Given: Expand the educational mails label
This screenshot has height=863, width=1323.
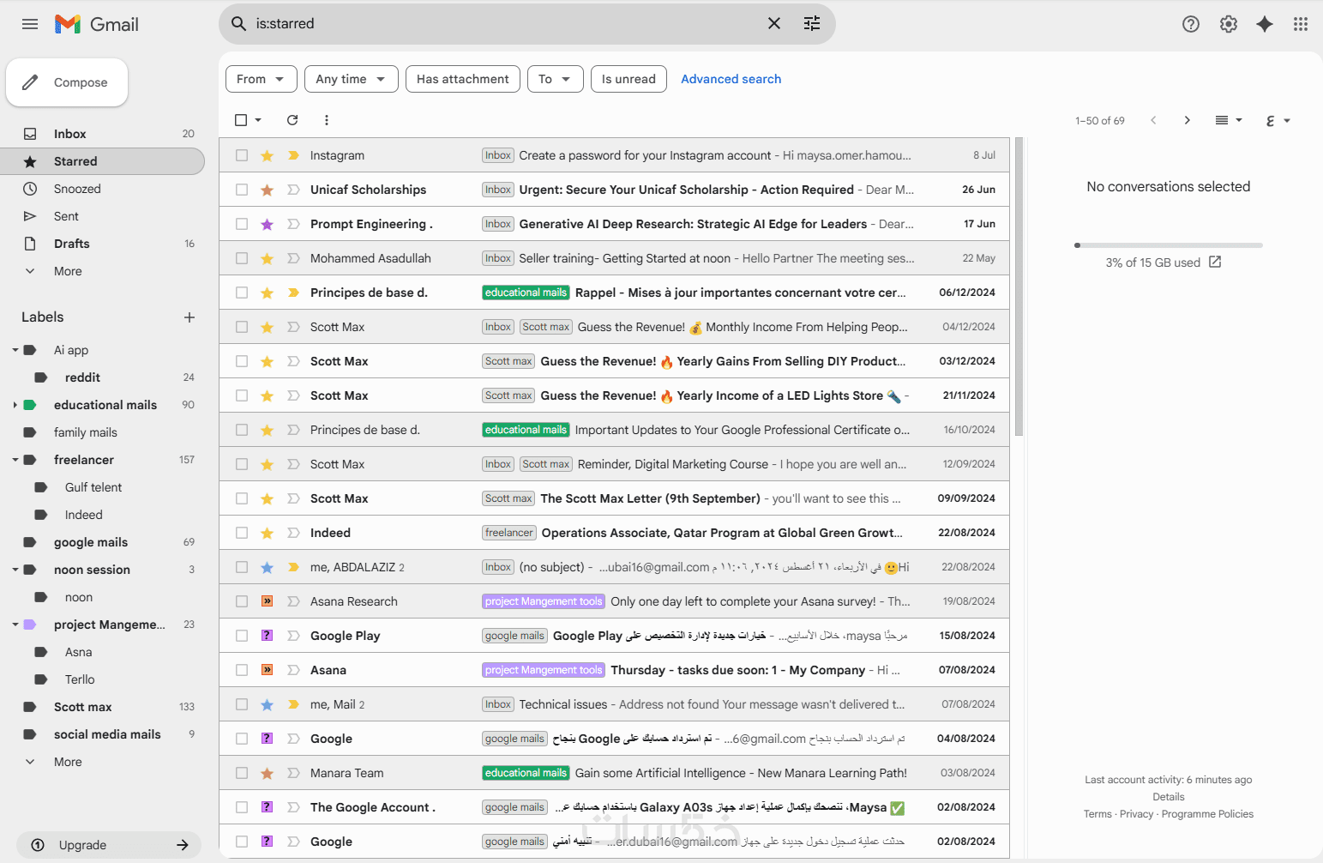Looking at the screenshot, I should 15,405.
